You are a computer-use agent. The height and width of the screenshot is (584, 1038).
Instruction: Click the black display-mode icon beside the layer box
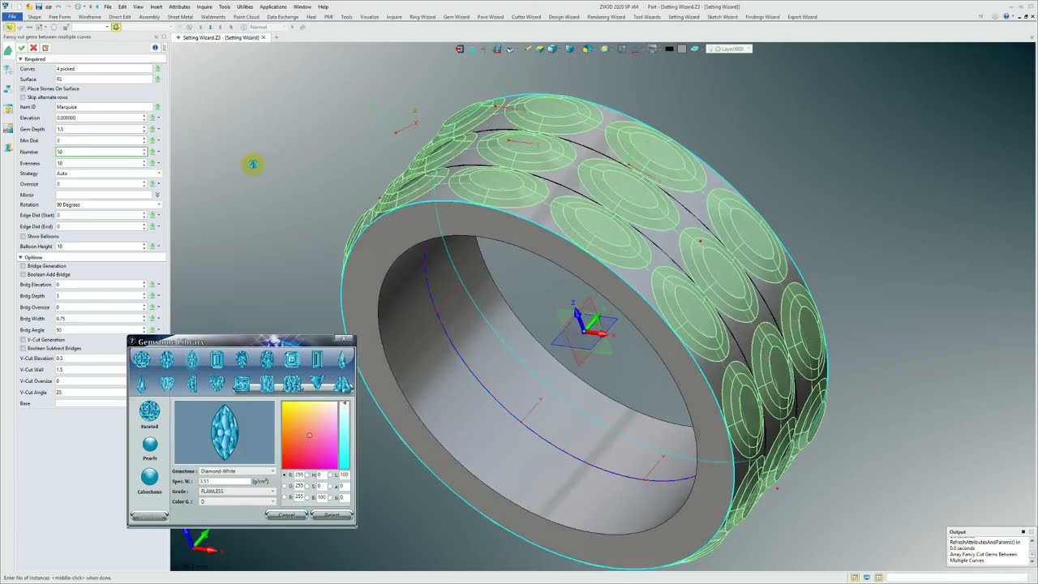[669, 49]
